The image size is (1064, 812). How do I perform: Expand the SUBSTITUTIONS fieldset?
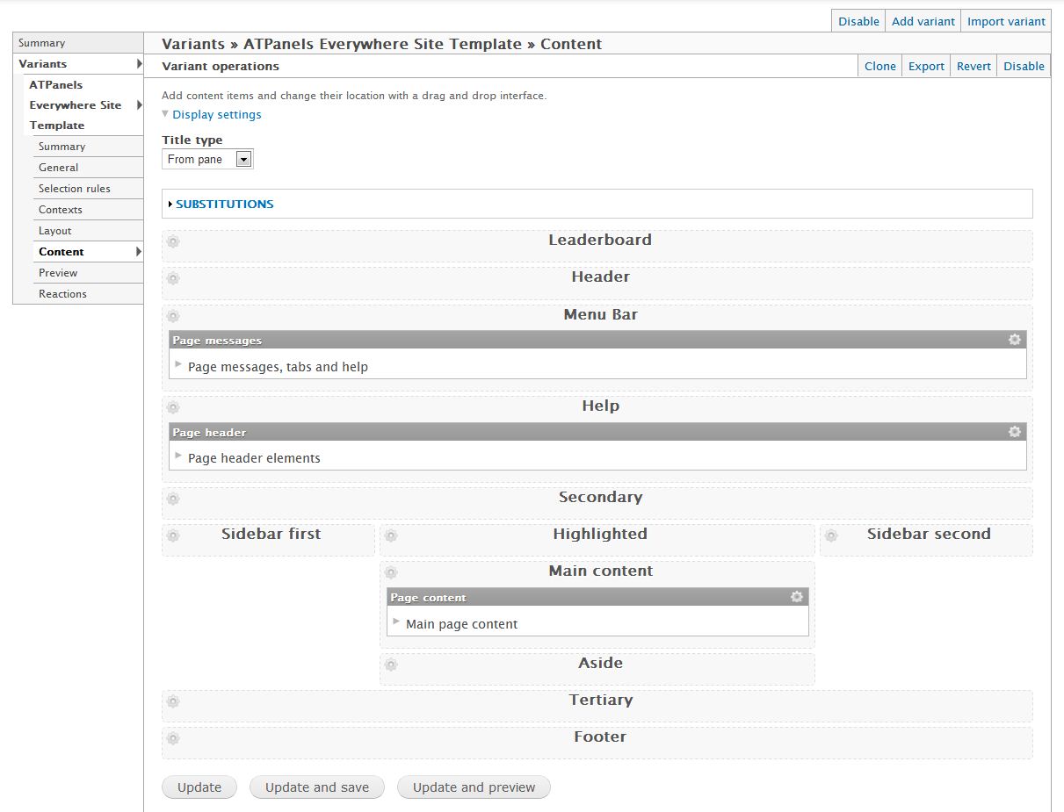coord(224,204)
